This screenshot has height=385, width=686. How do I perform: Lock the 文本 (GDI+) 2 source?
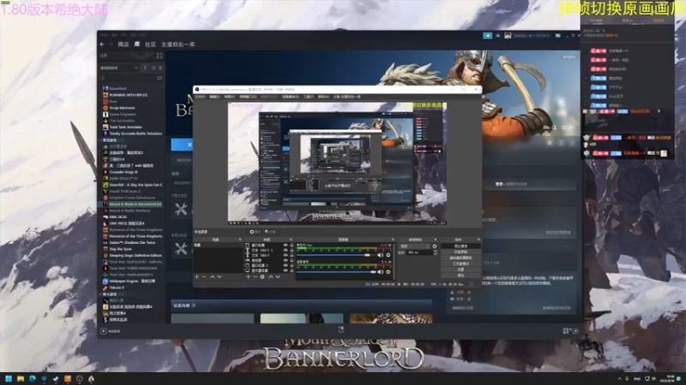pos(292,250)
